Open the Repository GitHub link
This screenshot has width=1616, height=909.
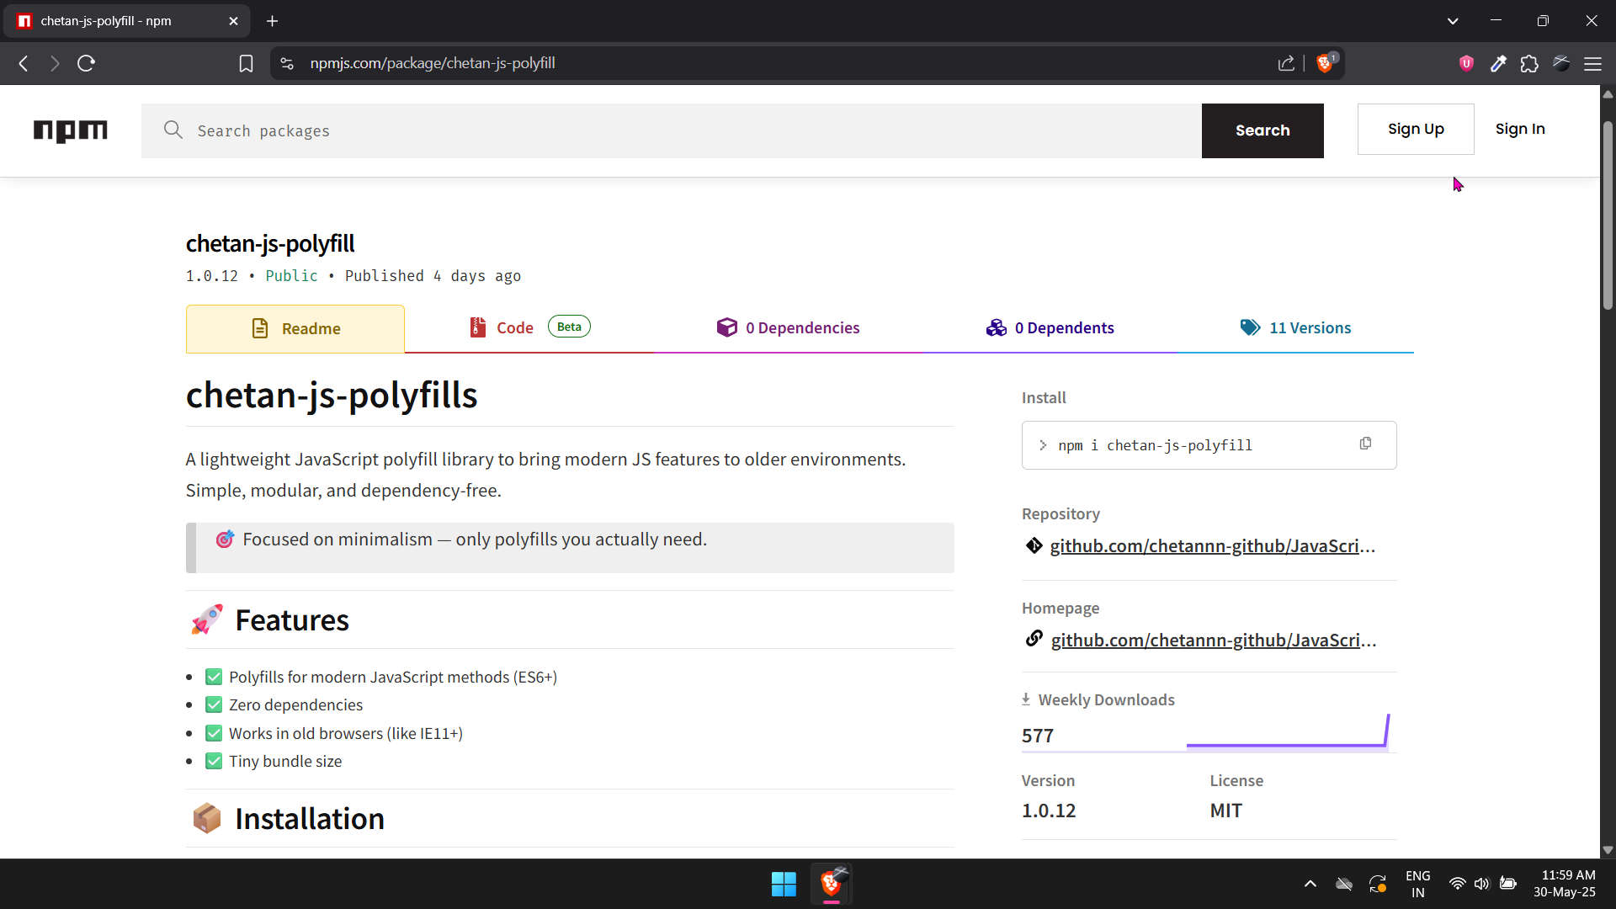point(1212,546)
